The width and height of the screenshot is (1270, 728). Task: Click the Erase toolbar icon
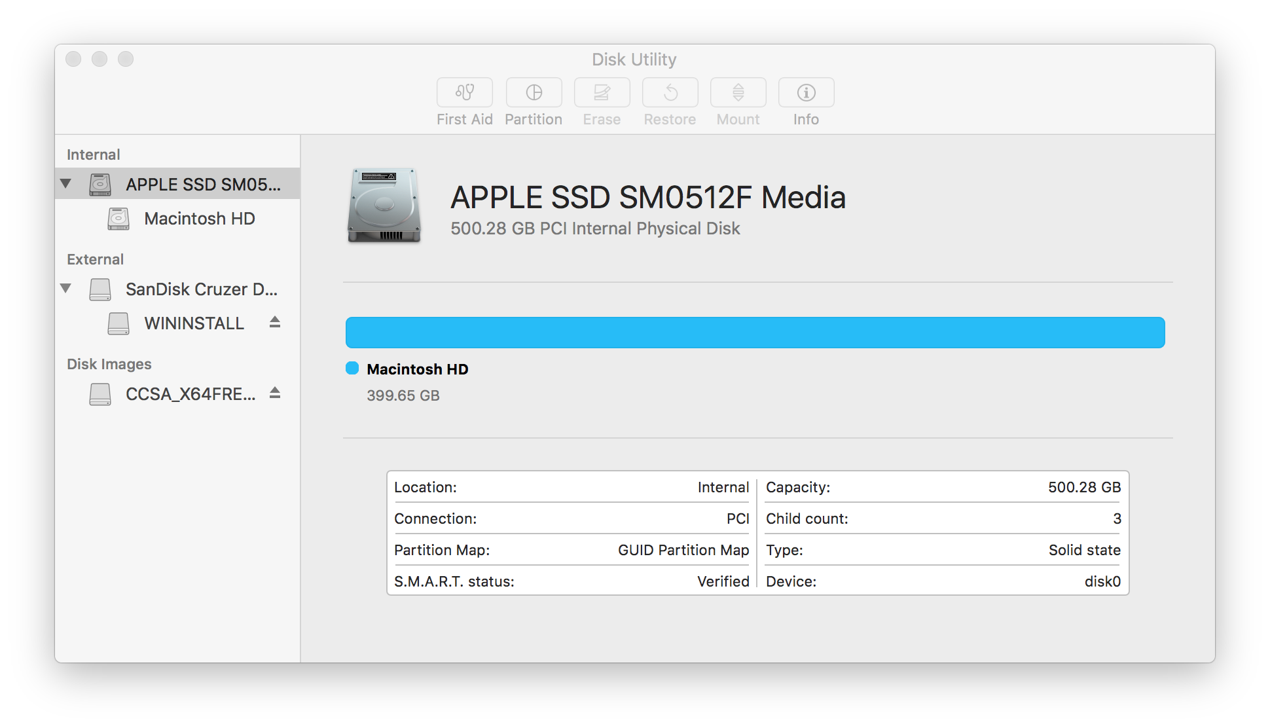point(602,92)
